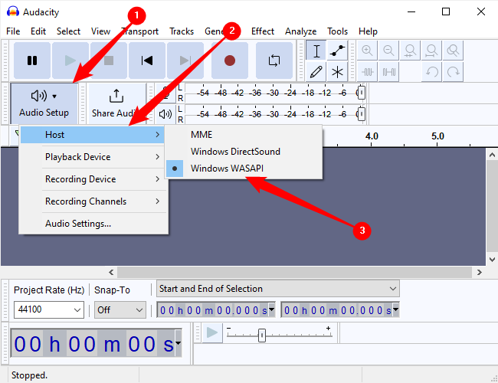Image resolution: width=498 pixels, height=383 pixels.
Task: Toggle the Loop button
Action: (274, 61)
